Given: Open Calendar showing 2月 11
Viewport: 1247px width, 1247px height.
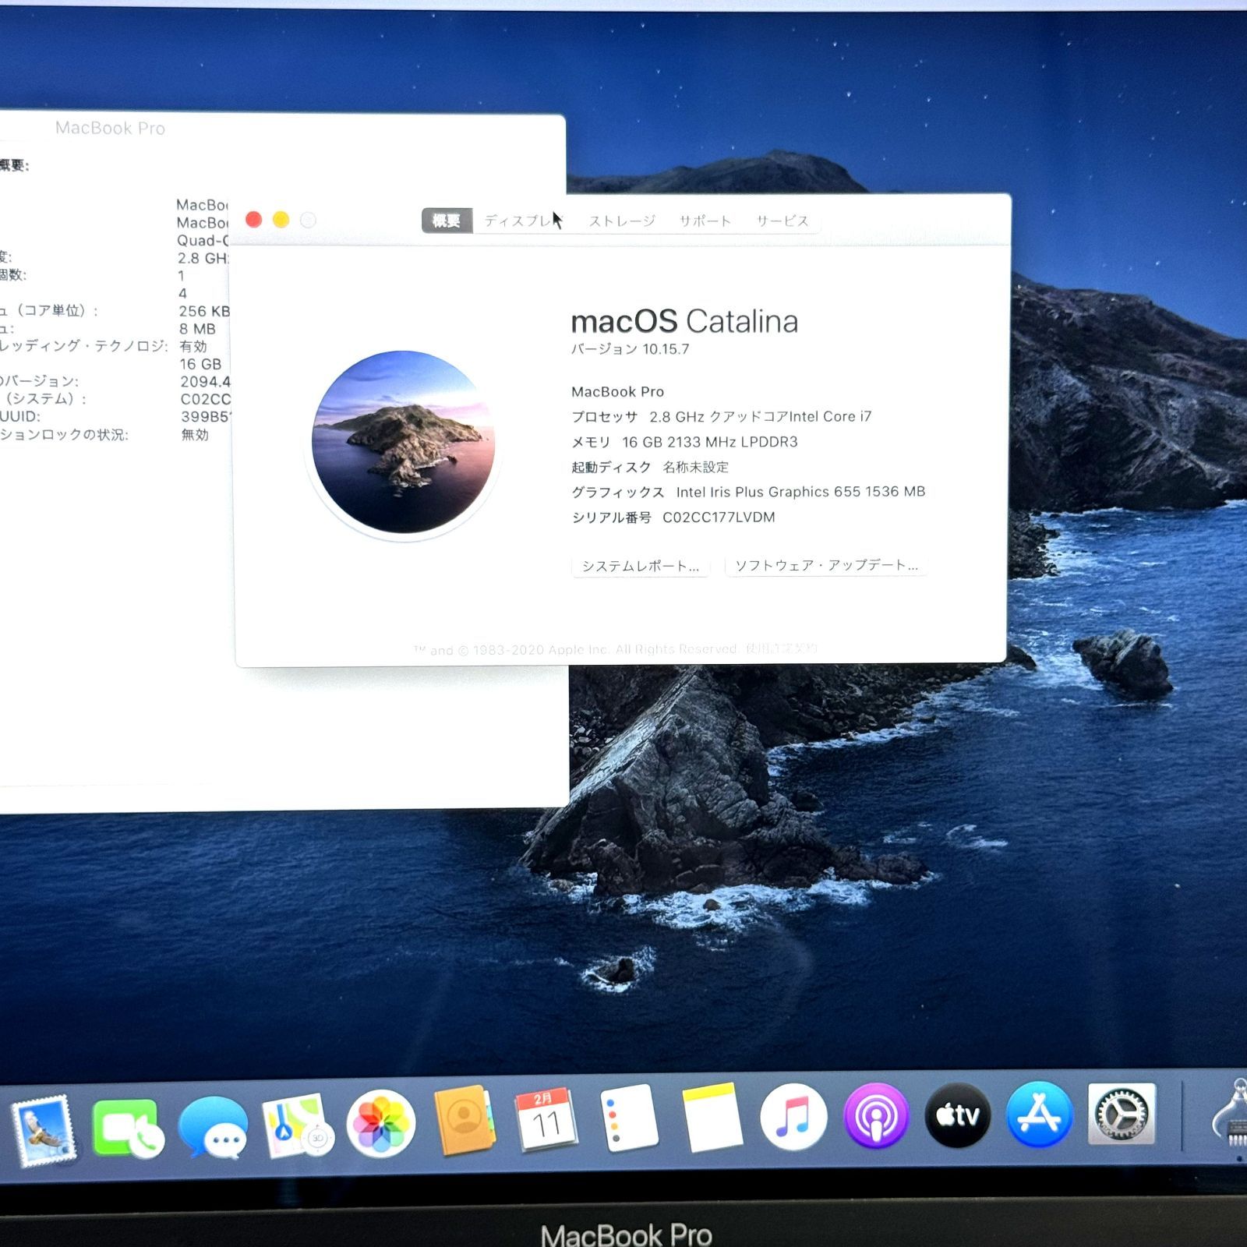Looking at the screenshot, I should click(546, 1119).
